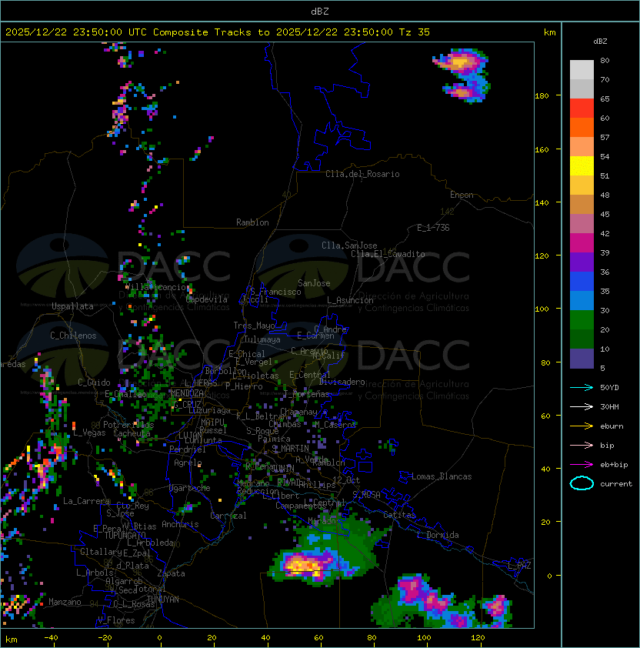Select the light blue legend swatch above 30
Image resolution: width=640 pixels, height=648 pixels.
tap(582, 300)
